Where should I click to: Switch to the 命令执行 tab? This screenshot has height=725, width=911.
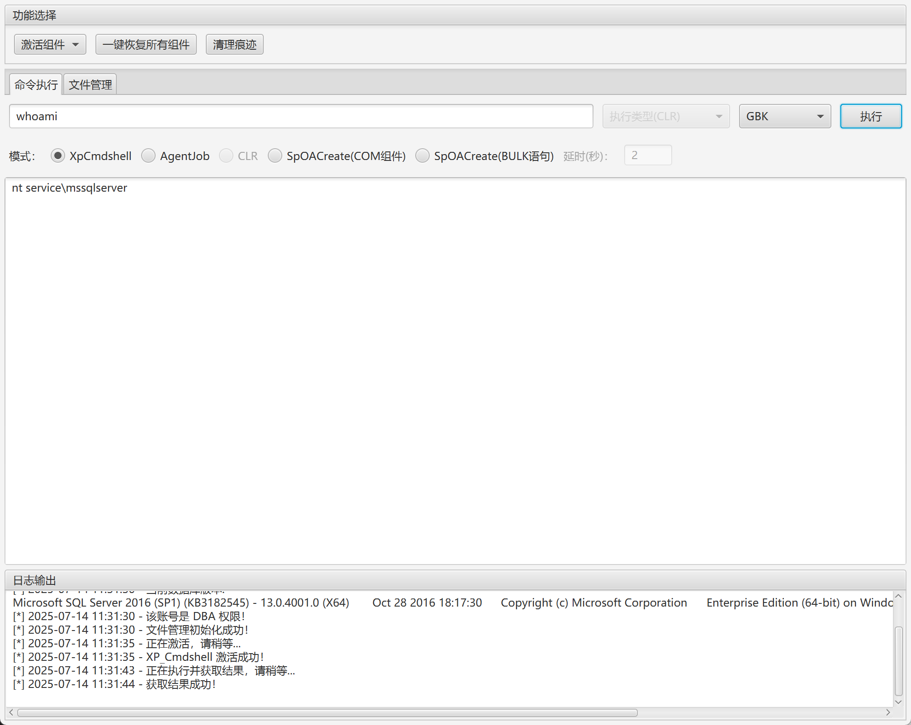36,85
